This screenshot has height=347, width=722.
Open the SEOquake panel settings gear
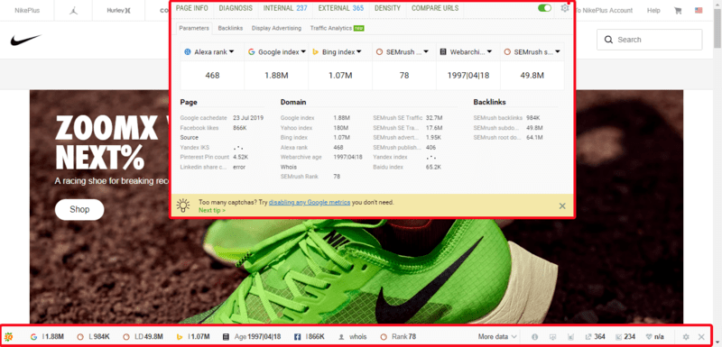click(565, 8)
